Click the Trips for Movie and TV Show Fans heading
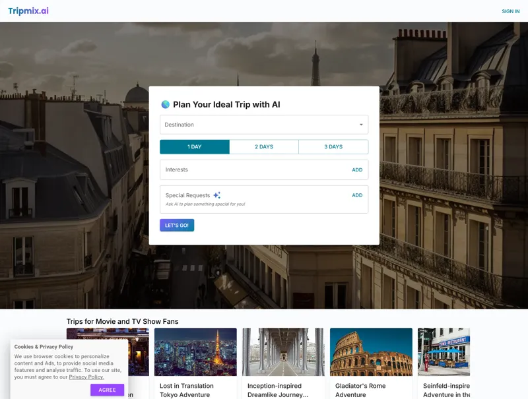The width and height of the screenshot is (528, 399). (123, 322)
